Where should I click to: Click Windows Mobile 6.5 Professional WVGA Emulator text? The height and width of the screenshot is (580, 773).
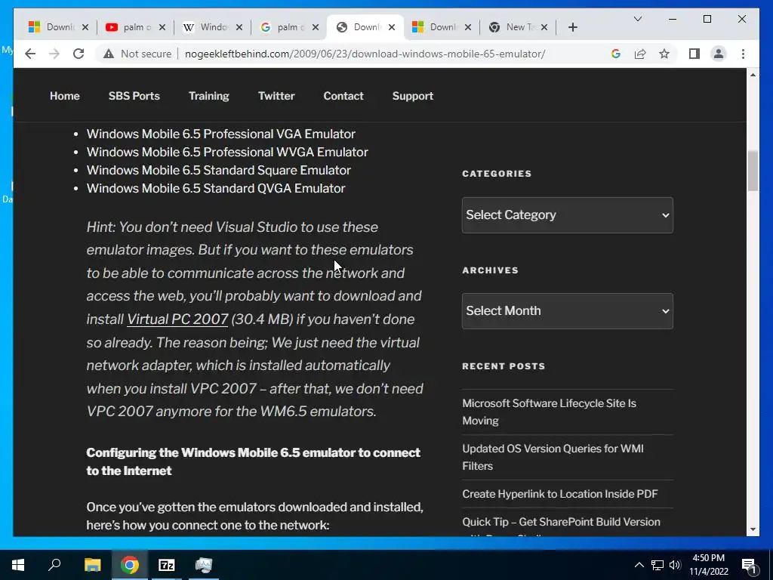(x=227, y=152)
